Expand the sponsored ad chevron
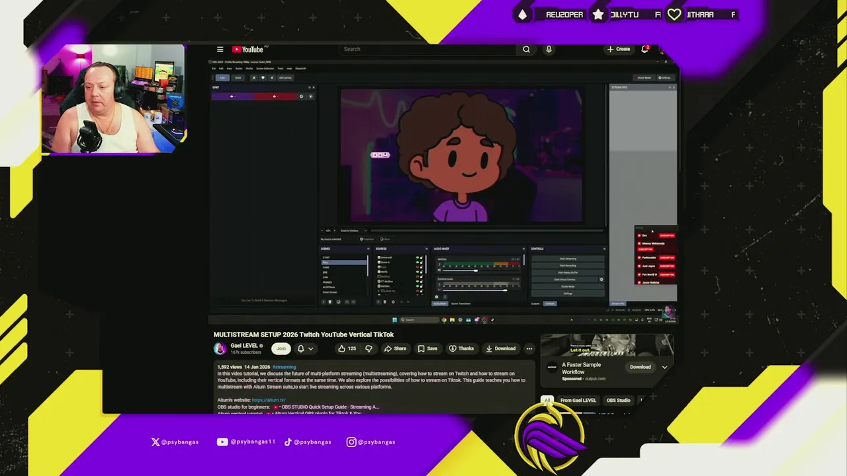 point(664,367)
